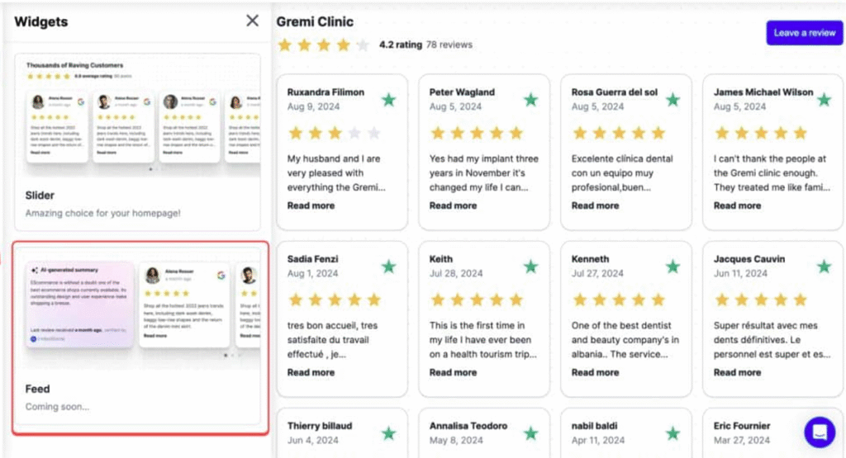Read more of Rosa Guerra del sol's review
The image size is (846, 458).
point(595,205)
